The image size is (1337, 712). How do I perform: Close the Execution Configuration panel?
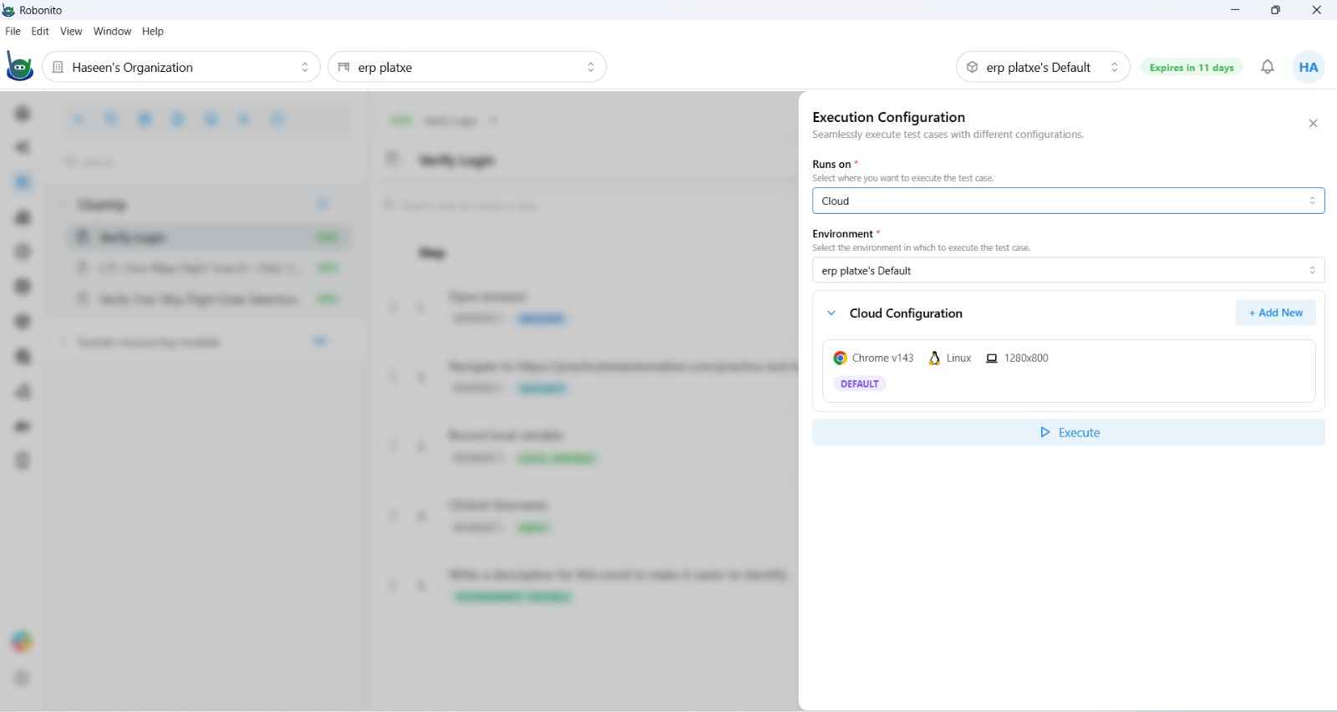1313,124
